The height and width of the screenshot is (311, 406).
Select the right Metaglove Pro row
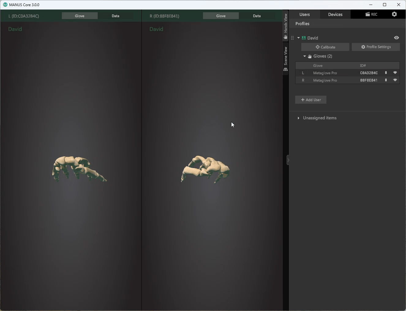[325, 80]
